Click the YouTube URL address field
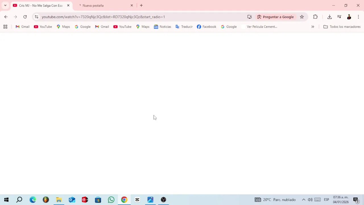 point(142,17)
